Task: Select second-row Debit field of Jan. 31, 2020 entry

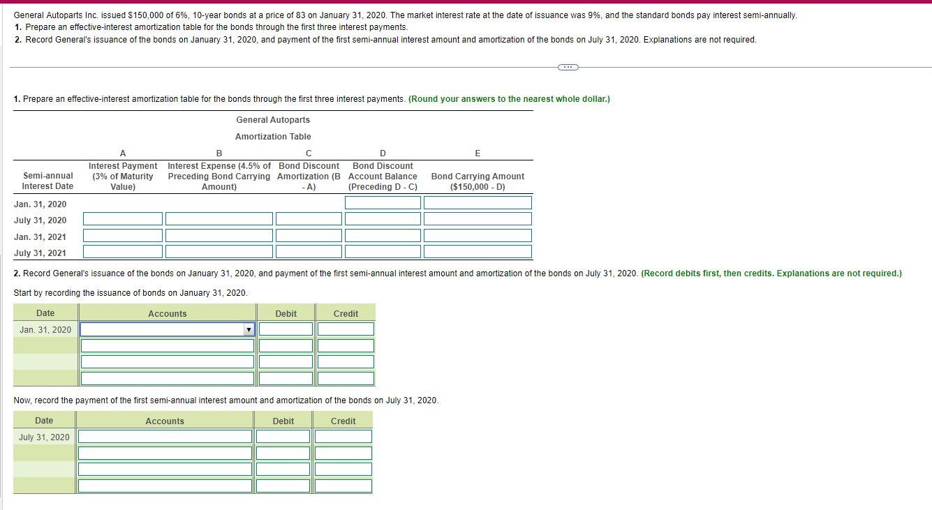Action: click(x=286, y=345)
